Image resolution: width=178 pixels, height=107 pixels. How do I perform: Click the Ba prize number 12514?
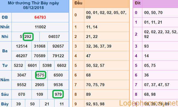pos(22,46)
